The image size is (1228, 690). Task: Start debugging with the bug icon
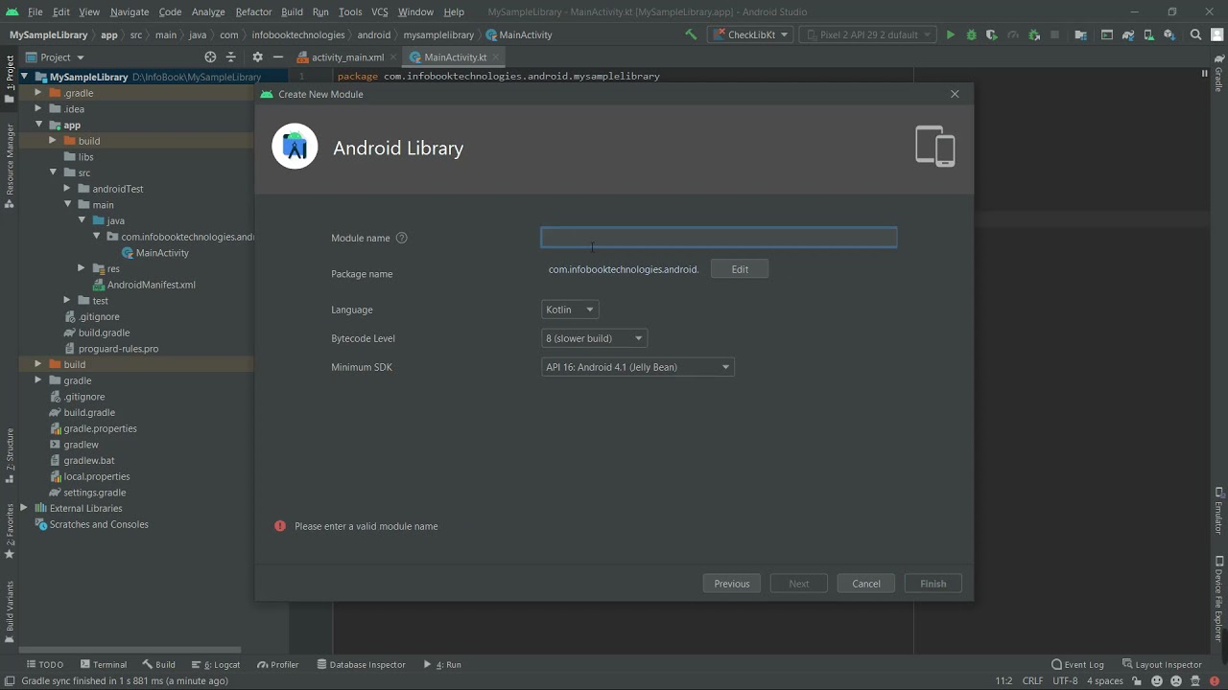(x=971, y=34)
